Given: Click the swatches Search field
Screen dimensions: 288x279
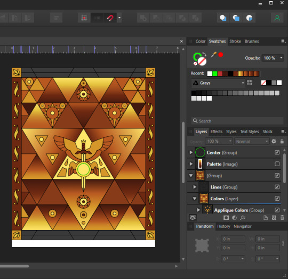Looking at the screenshot, I should 237,121.
